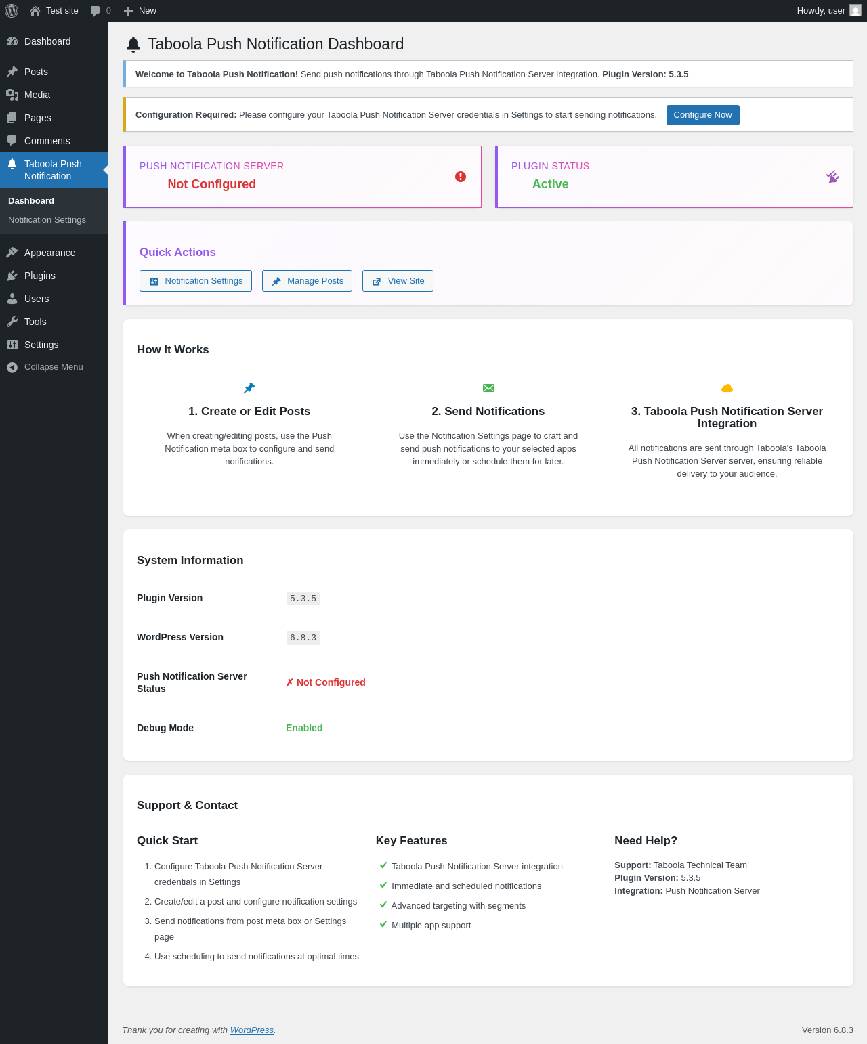Click the Need Help? heading

(646, 840)
